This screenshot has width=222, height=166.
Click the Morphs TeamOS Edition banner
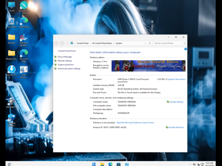point(148,66)
